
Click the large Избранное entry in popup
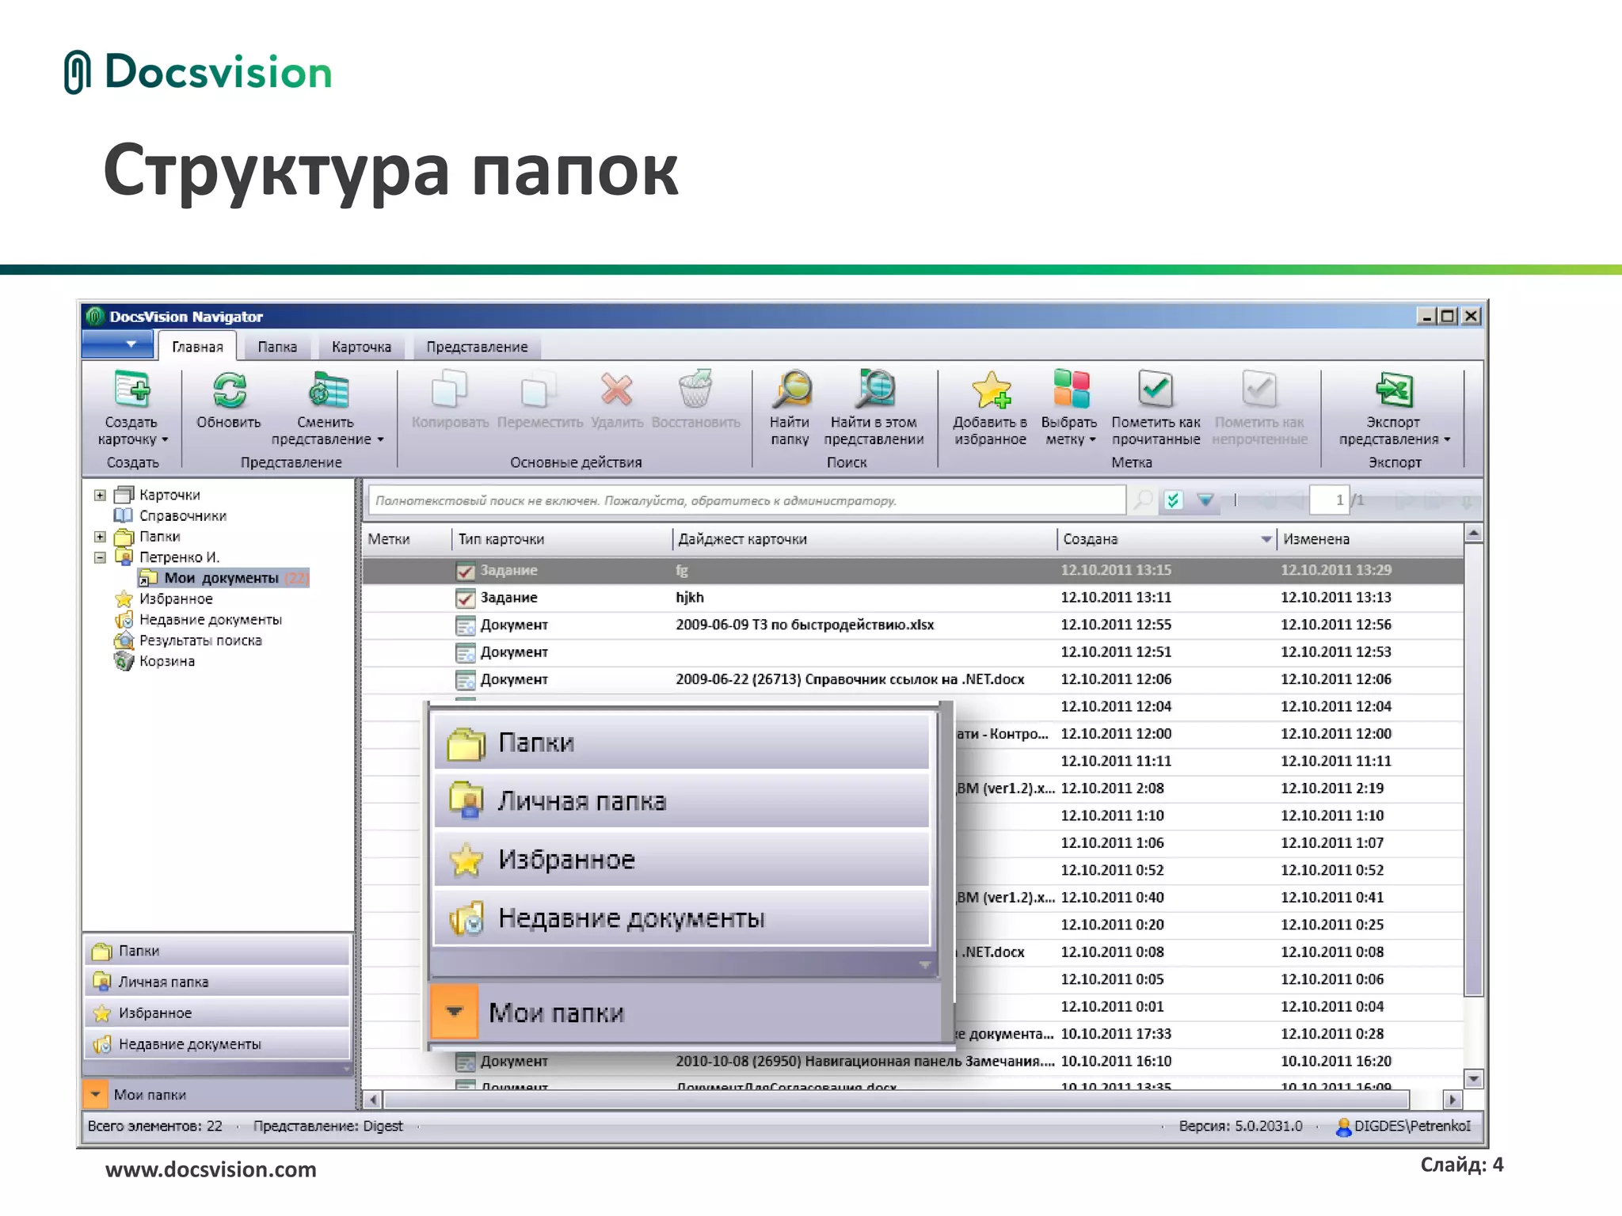coord(681,859)
